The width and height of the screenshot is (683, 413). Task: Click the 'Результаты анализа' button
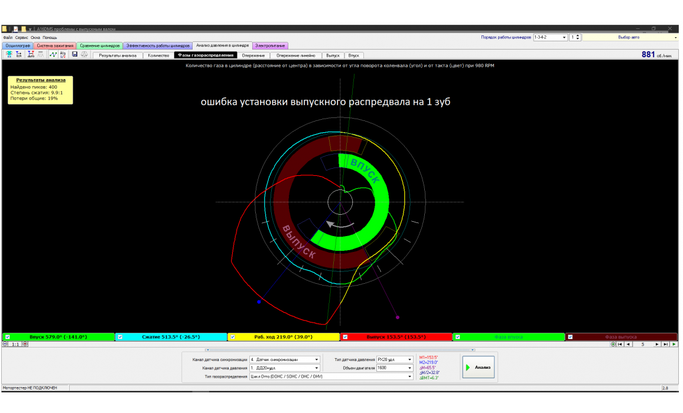(118, 55)
